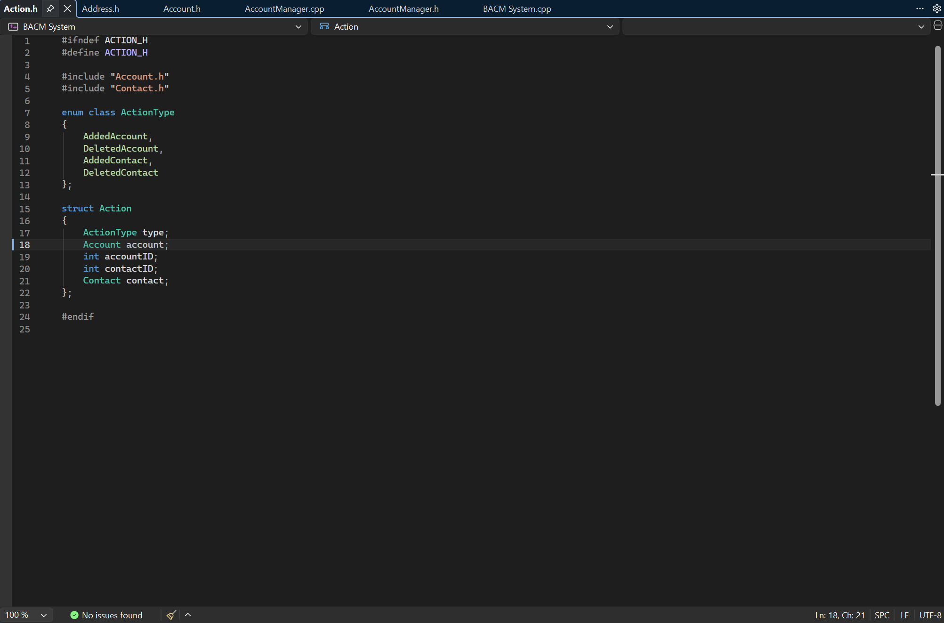Open the AccountManager.h tab
The image size is (944, 623).
click(x=403, y=8)
